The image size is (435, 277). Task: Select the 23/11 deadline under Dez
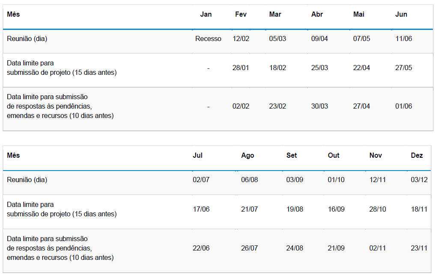click(419, 248)
